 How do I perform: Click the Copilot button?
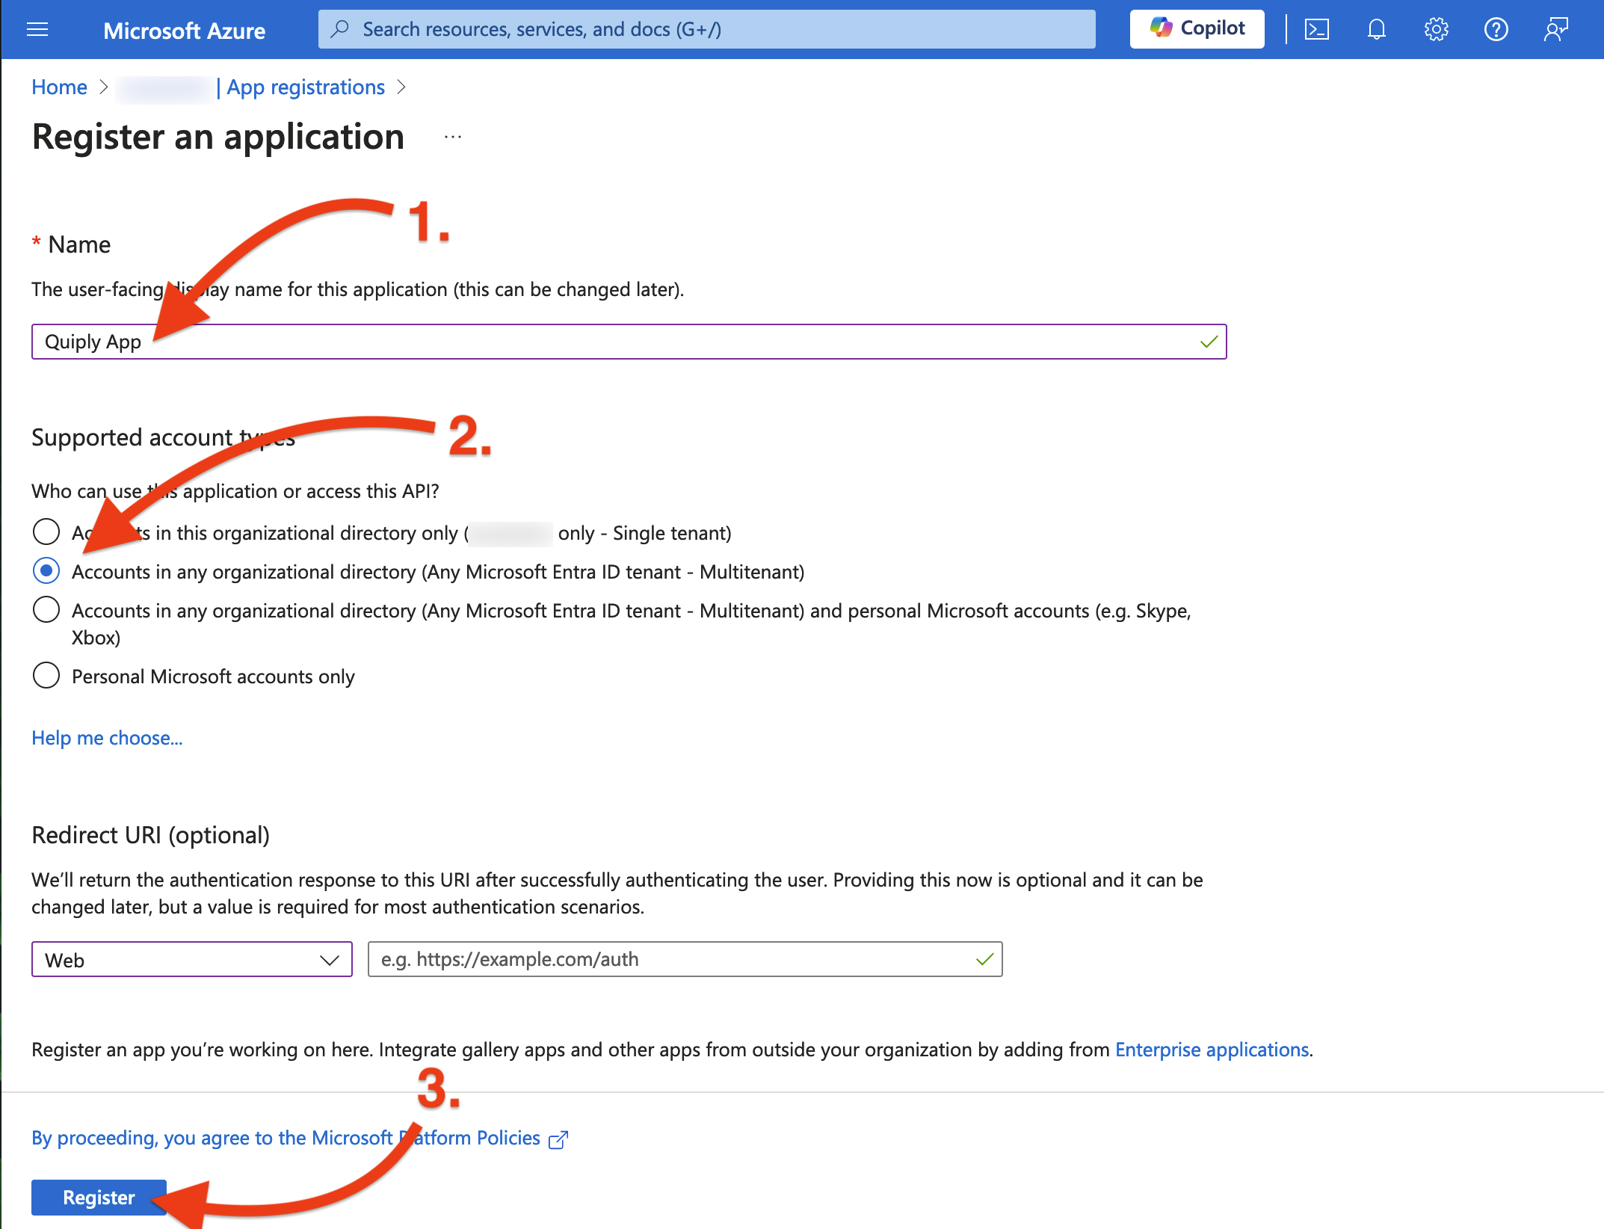[x=1197, y=29]
